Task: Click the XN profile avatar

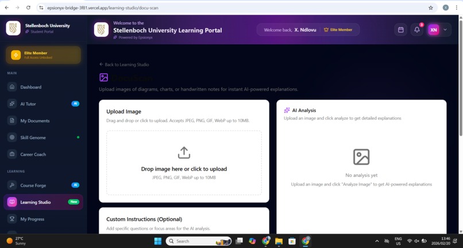Action: (434, 30)
